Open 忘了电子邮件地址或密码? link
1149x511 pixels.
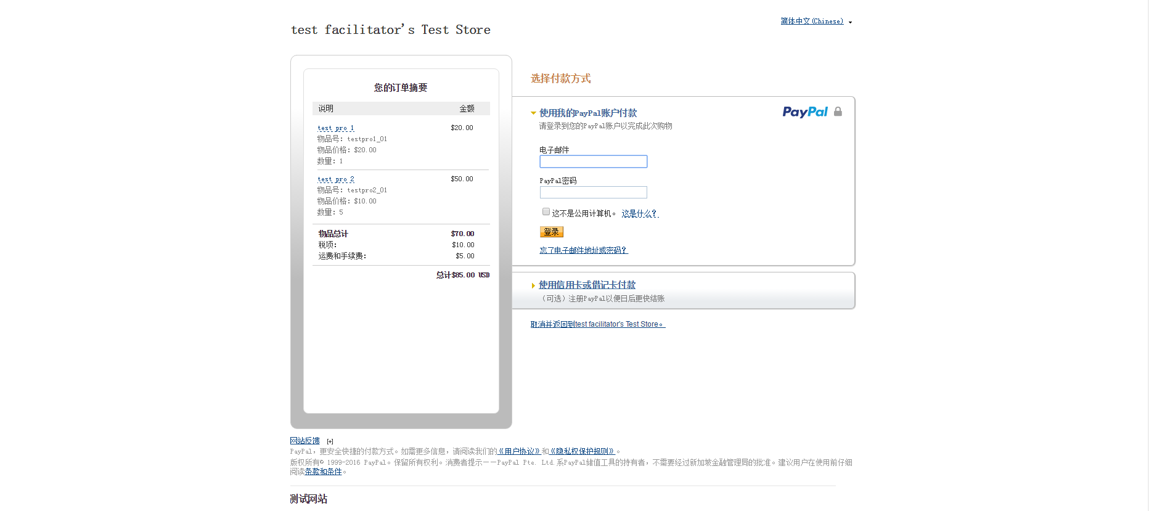pyautogui.click(x=583, y=250)
